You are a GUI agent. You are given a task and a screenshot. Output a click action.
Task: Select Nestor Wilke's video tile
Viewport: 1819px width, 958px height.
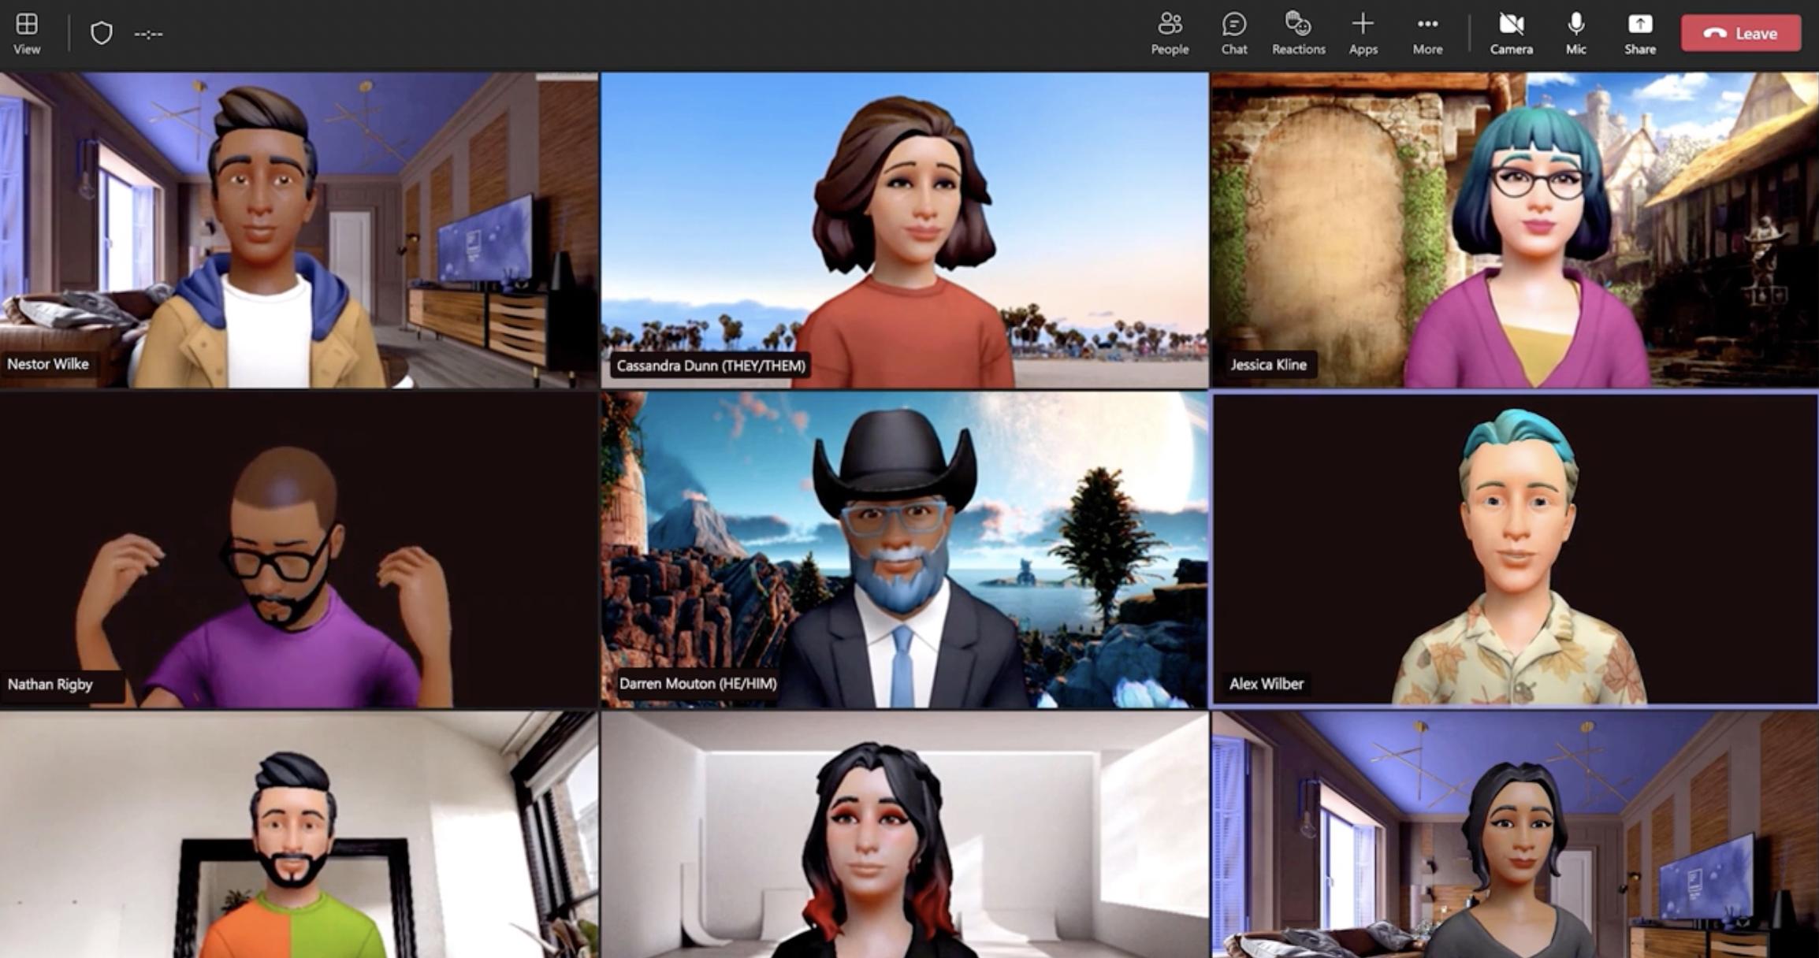[x=299, y=230]
